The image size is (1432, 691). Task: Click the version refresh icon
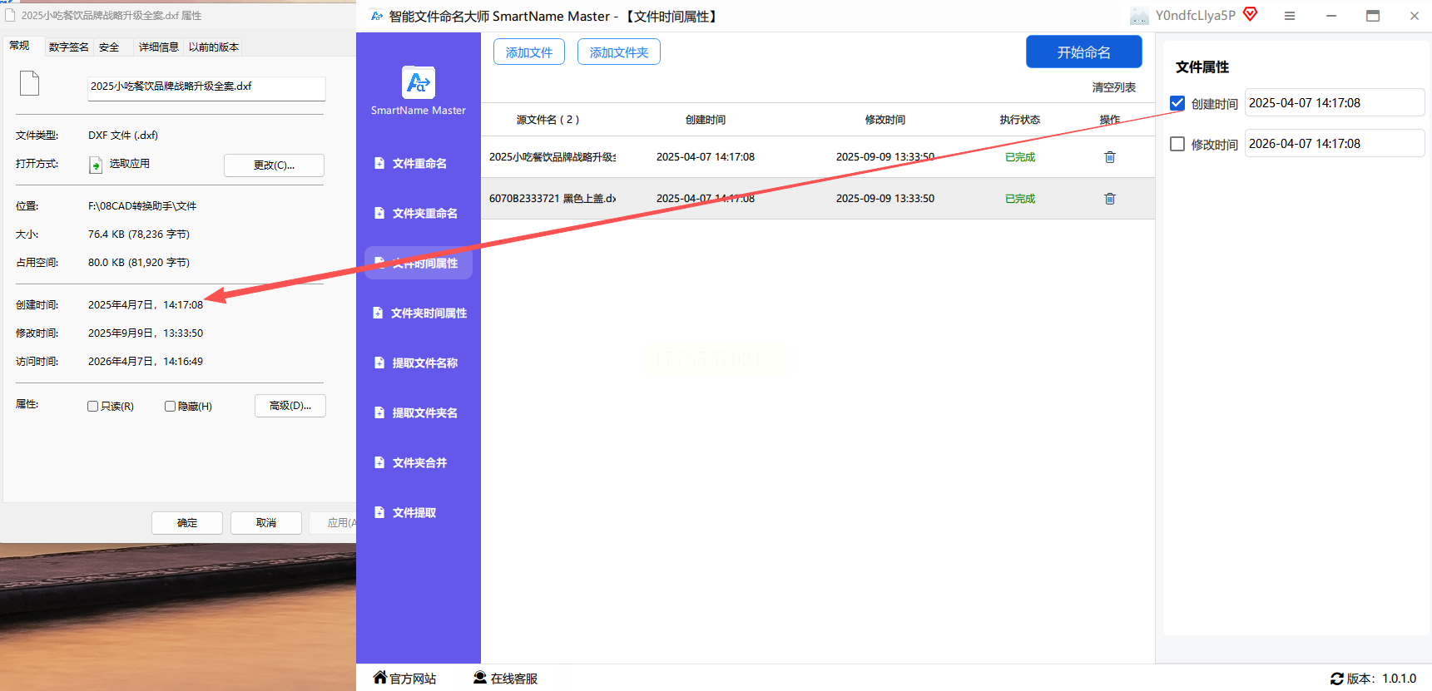pyautogui.click(x=1336, y=679)
